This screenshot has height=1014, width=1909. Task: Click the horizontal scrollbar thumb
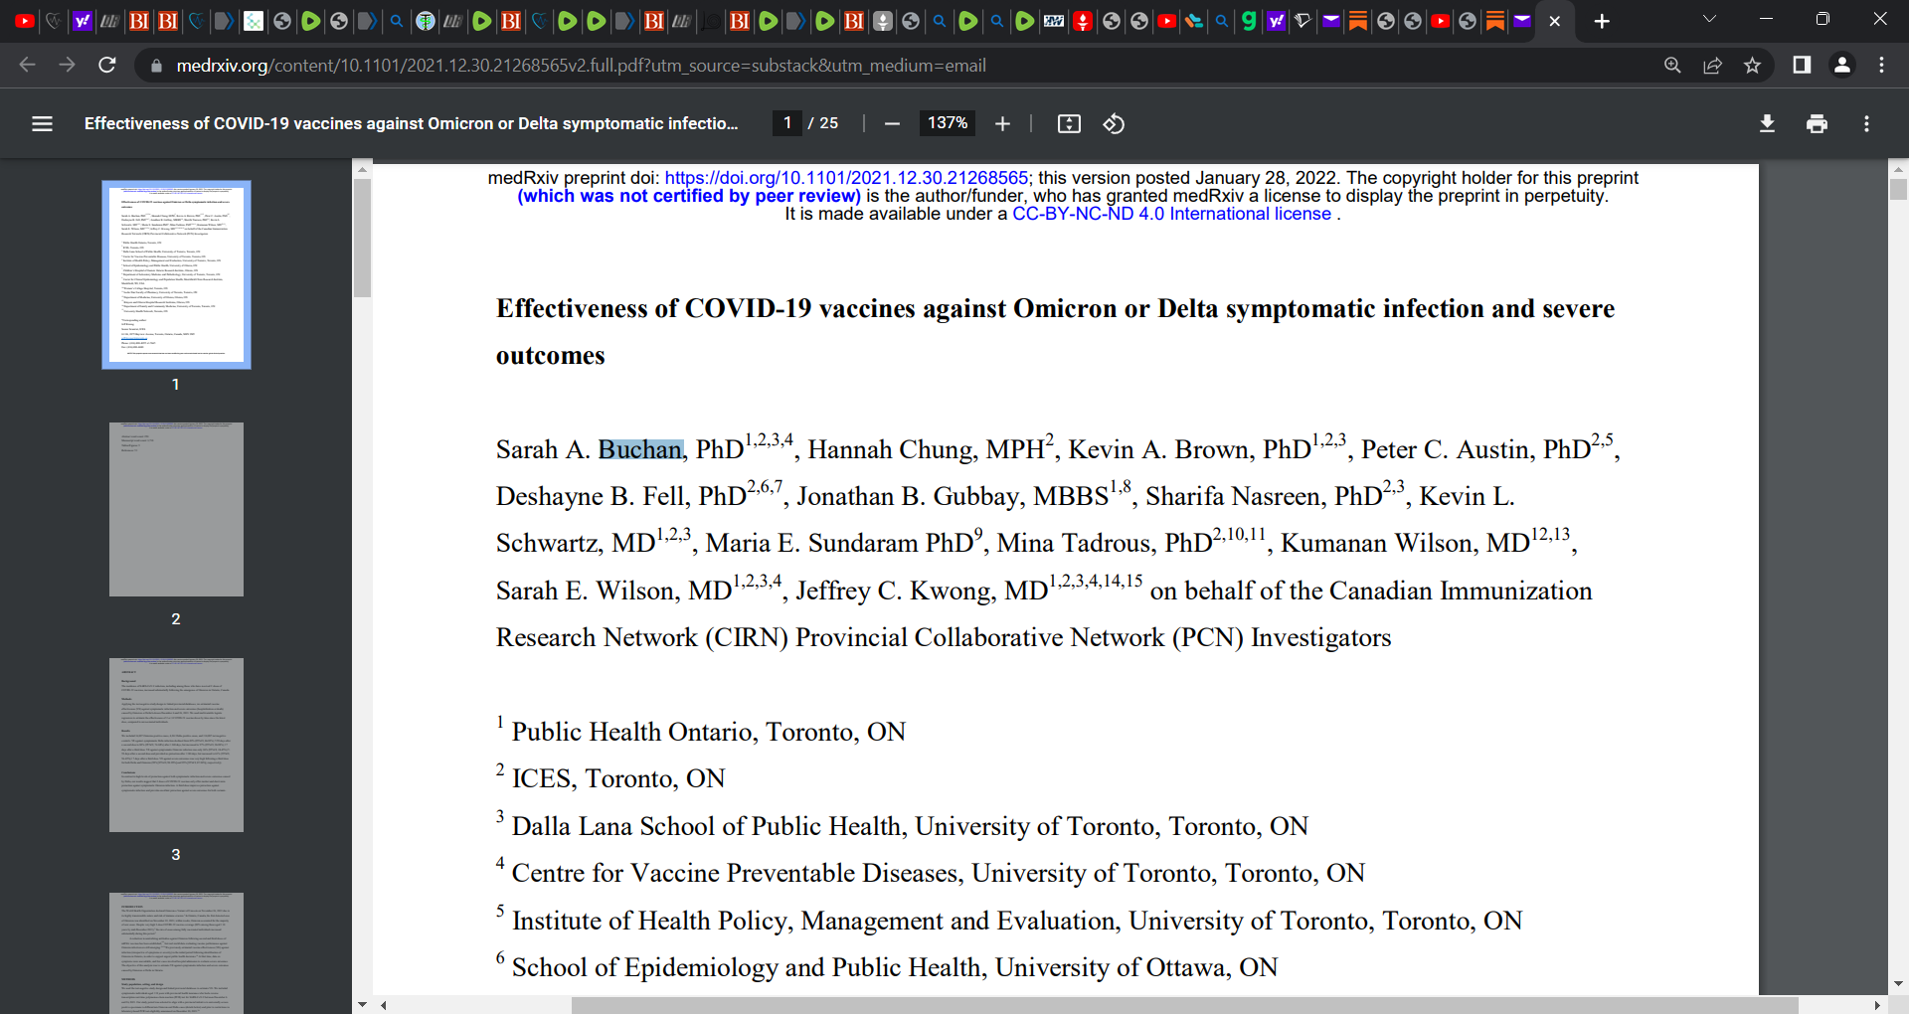tap(1184, 1005)
